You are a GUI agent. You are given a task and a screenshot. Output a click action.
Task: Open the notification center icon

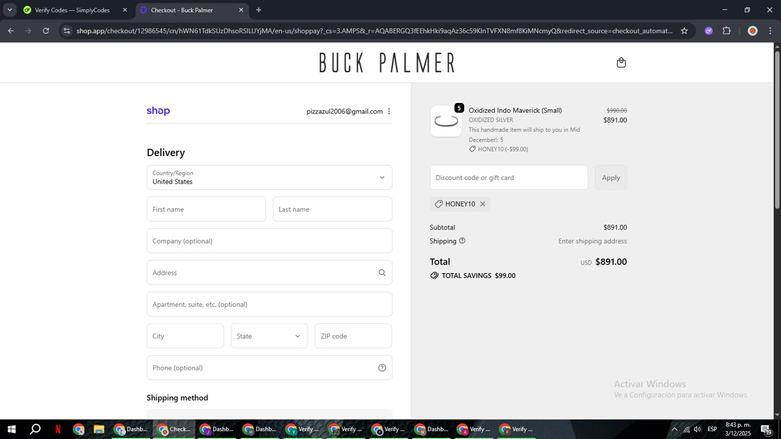(766, 430)
